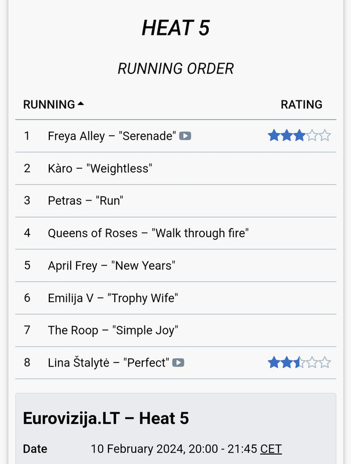Play video for Freya Alley's "Serenade"

tap(185, 136)
